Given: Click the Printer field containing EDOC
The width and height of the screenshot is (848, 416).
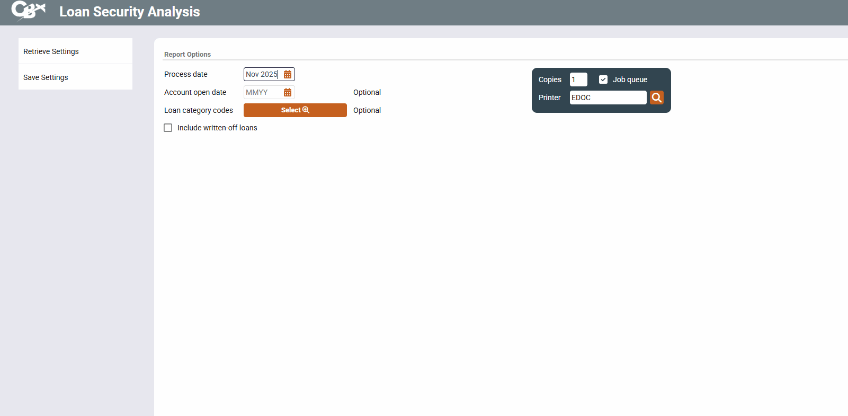Looking at the screenshot, I should tap(607, 98).
